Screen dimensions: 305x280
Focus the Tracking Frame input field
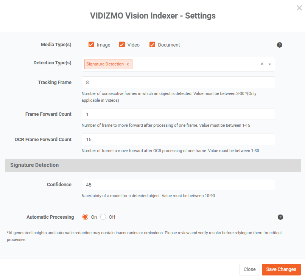coord(178,82)
